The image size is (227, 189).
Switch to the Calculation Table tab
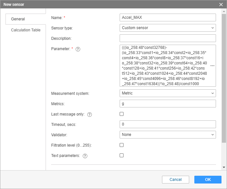coord(26,30)
